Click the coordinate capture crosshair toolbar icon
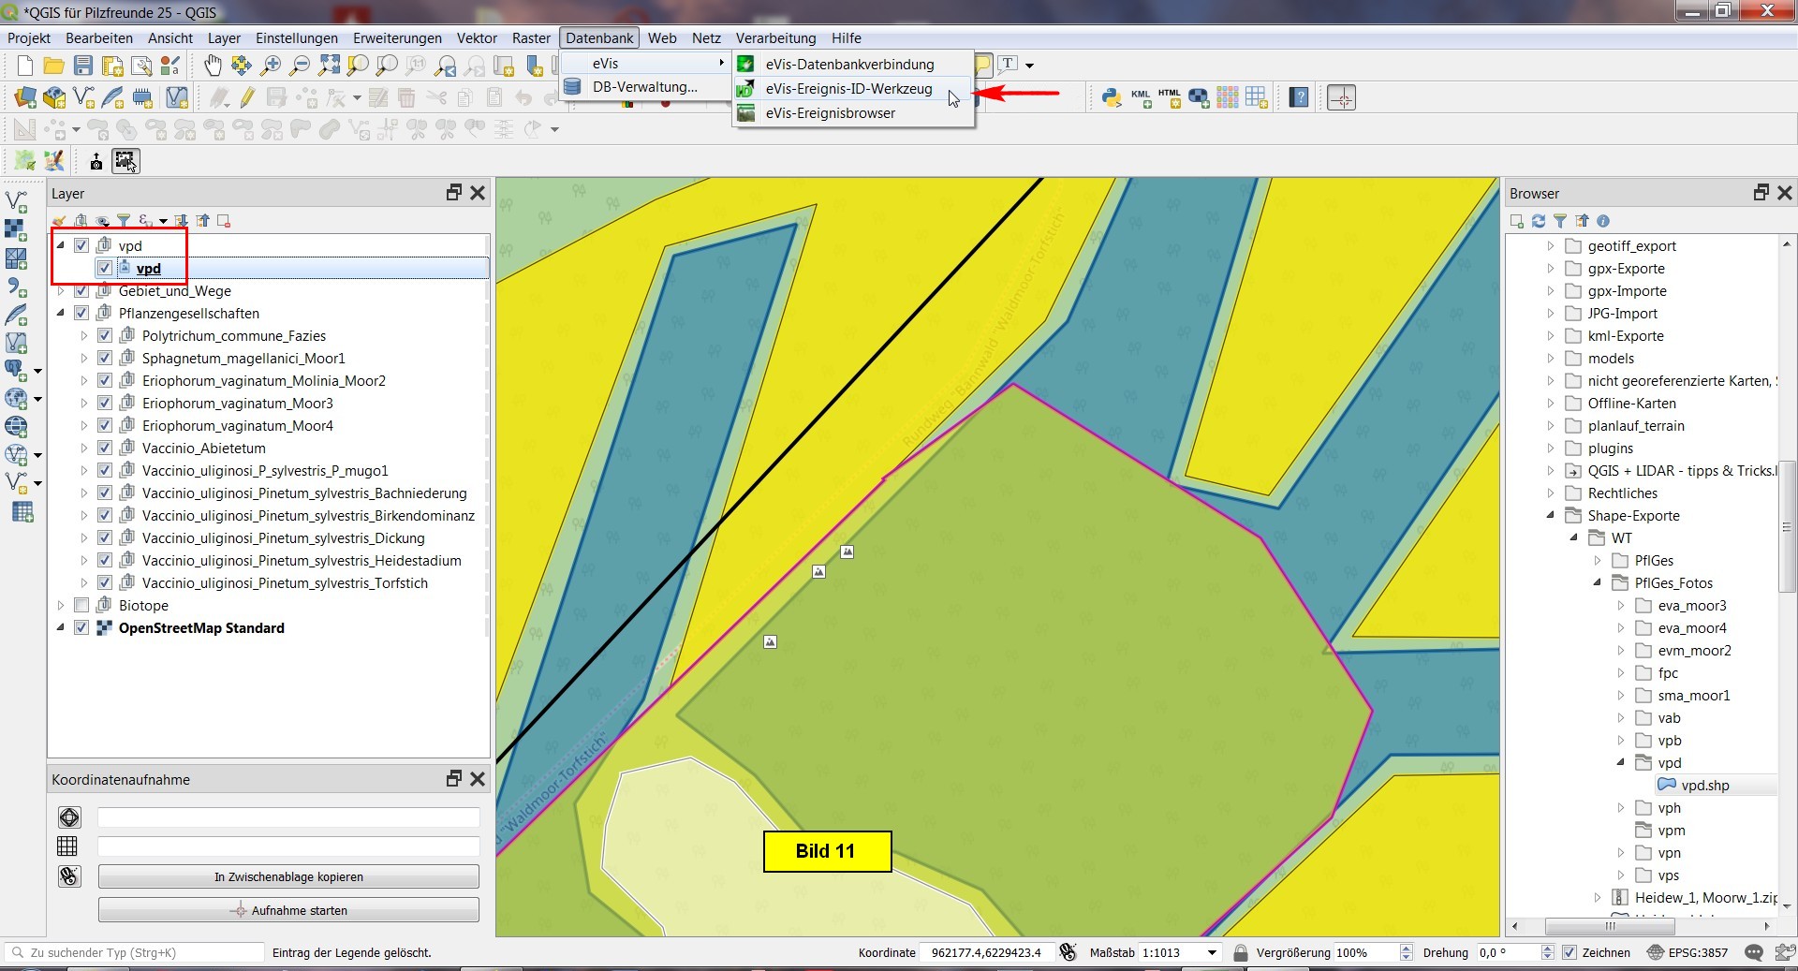This screenshot has height=971, width=1798. (1341, 97)
